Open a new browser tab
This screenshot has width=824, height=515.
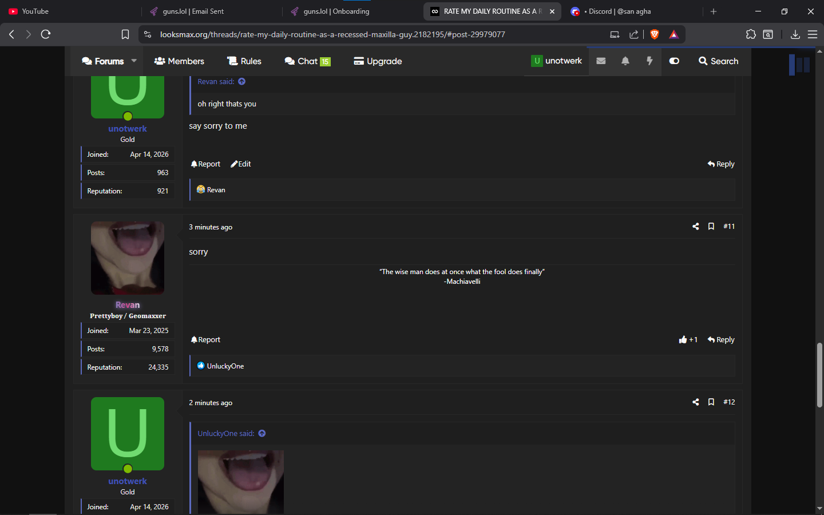click(x=714, y=11)
